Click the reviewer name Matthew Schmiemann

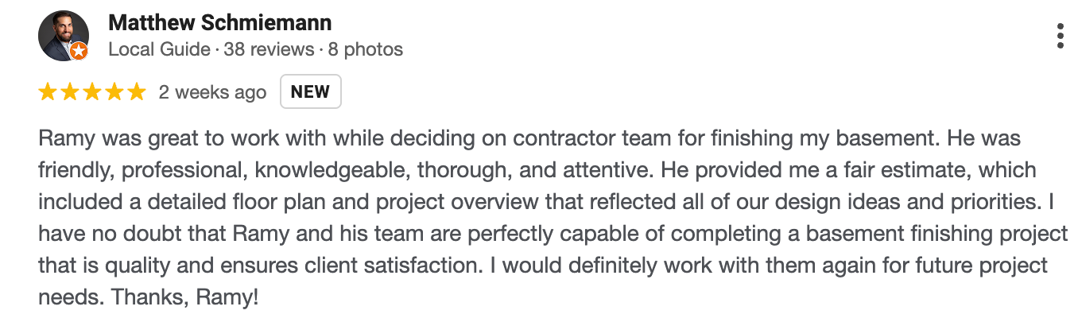click(x=219, y=22)
